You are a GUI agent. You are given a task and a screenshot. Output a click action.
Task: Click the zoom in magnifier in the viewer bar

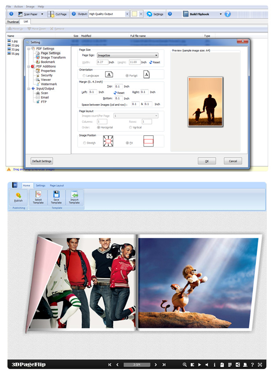coord(185,365)
